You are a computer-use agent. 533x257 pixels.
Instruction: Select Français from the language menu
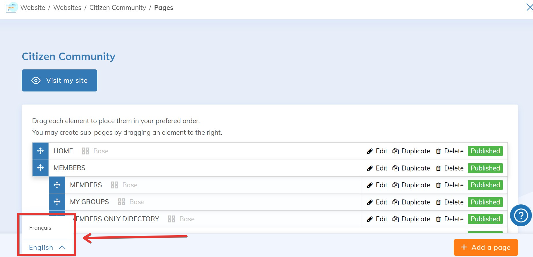click(x=40, y=228)
